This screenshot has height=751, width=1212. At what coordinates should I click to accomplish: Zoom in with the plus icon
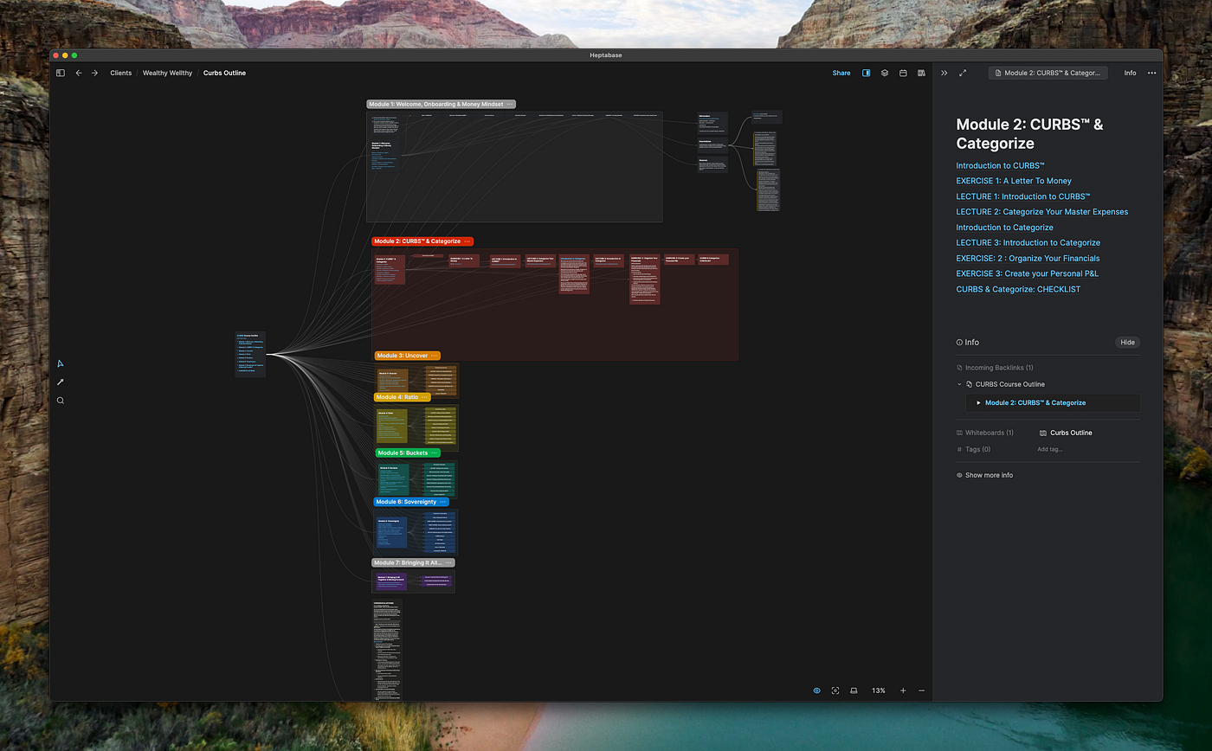[903, 690]
